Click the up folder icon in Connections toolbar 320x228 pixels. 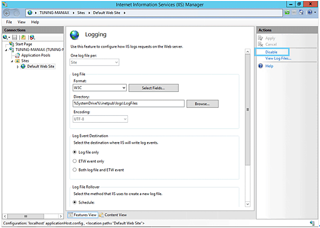[x=23, y=37]
